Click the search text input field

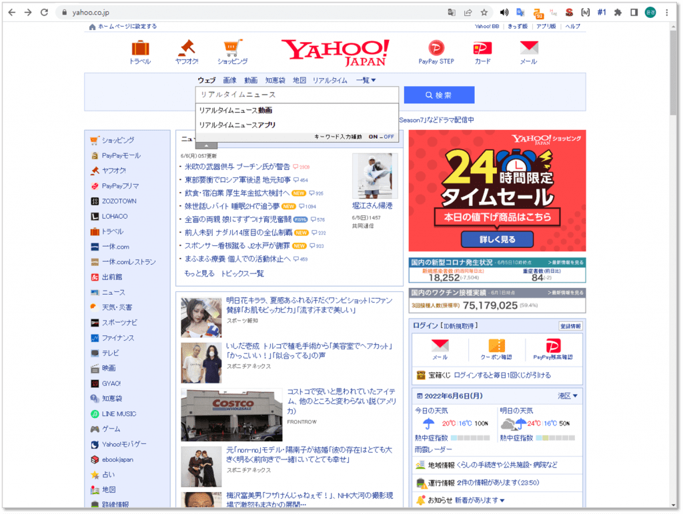coord(297,95)
